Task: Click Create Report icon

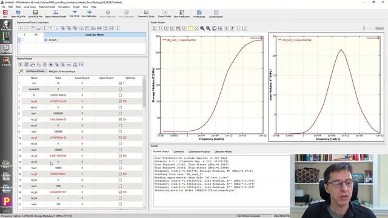Action: pyautogui.click(x=216, y=13)
